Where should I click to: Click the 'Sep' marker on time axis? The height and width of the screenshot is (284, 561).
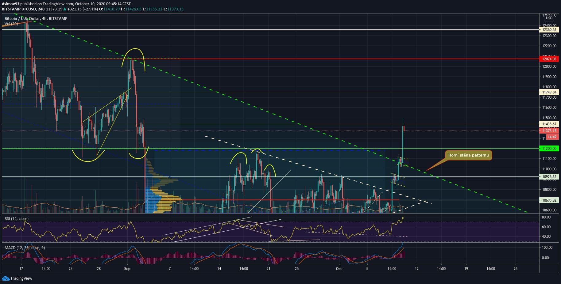pyautogui.click(x=127, y=269)
